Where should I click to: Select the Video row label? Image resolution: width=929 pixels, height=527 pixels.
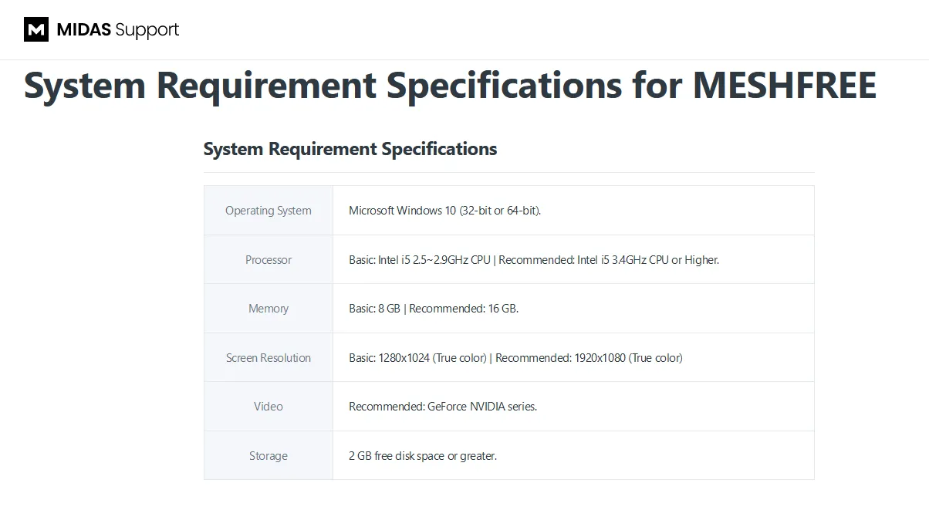pos(269,407)
